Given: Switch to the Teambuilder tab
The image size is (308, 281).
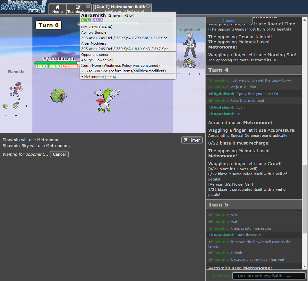Looking at the screenshot, I should pyautogui.click(x=78, y=9).
